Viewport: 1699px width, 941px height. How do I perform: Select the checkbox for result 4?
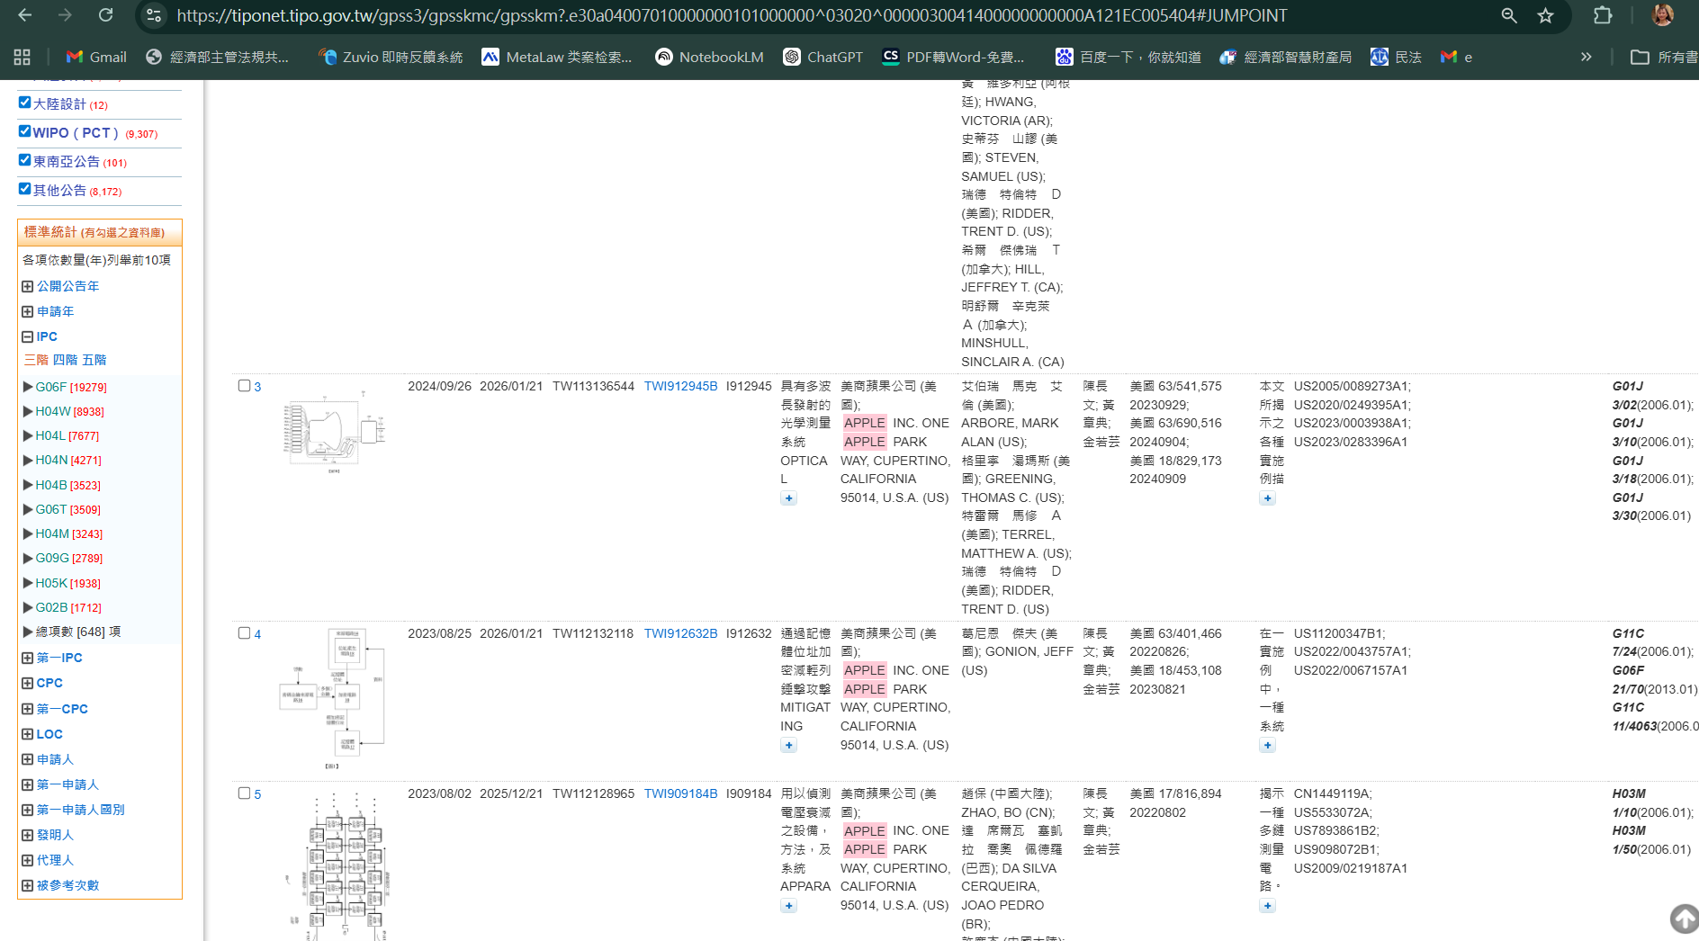pyautogui.click(x=244, y=633)
